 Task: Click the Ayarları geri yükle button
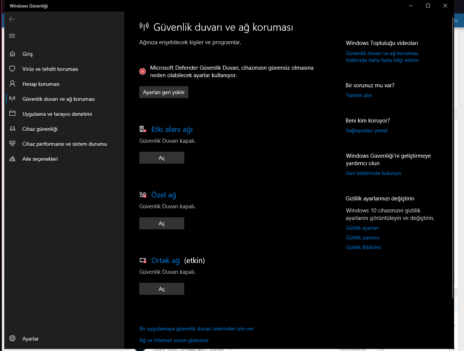tap(164, 92)
